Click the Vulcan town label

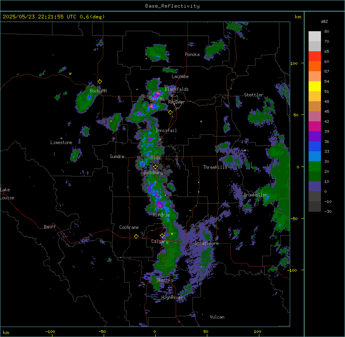217,317
